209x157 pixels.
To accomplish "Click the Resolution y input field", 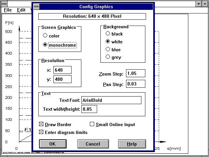I will (62, 79).
